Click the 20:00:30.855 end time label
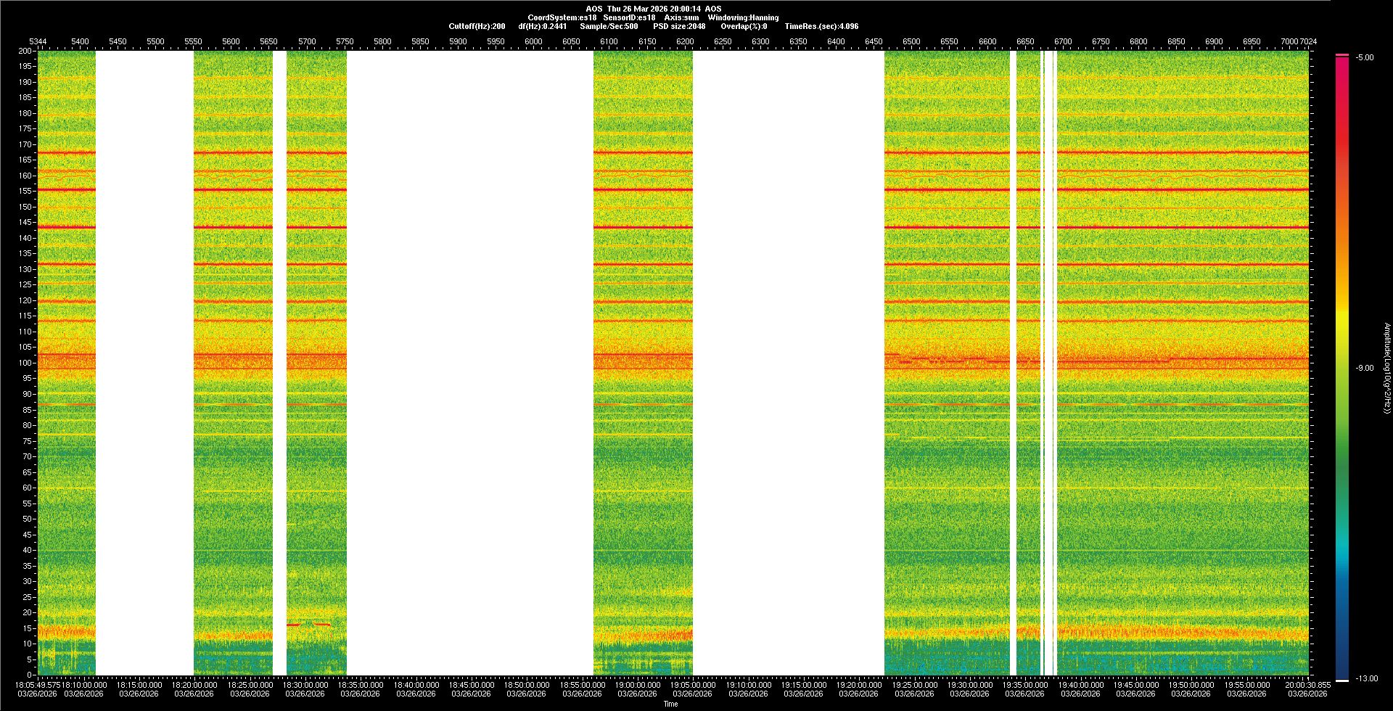Image resolution: width=1393 pixels, height=711 pixels. click(x=1307, y=684)
